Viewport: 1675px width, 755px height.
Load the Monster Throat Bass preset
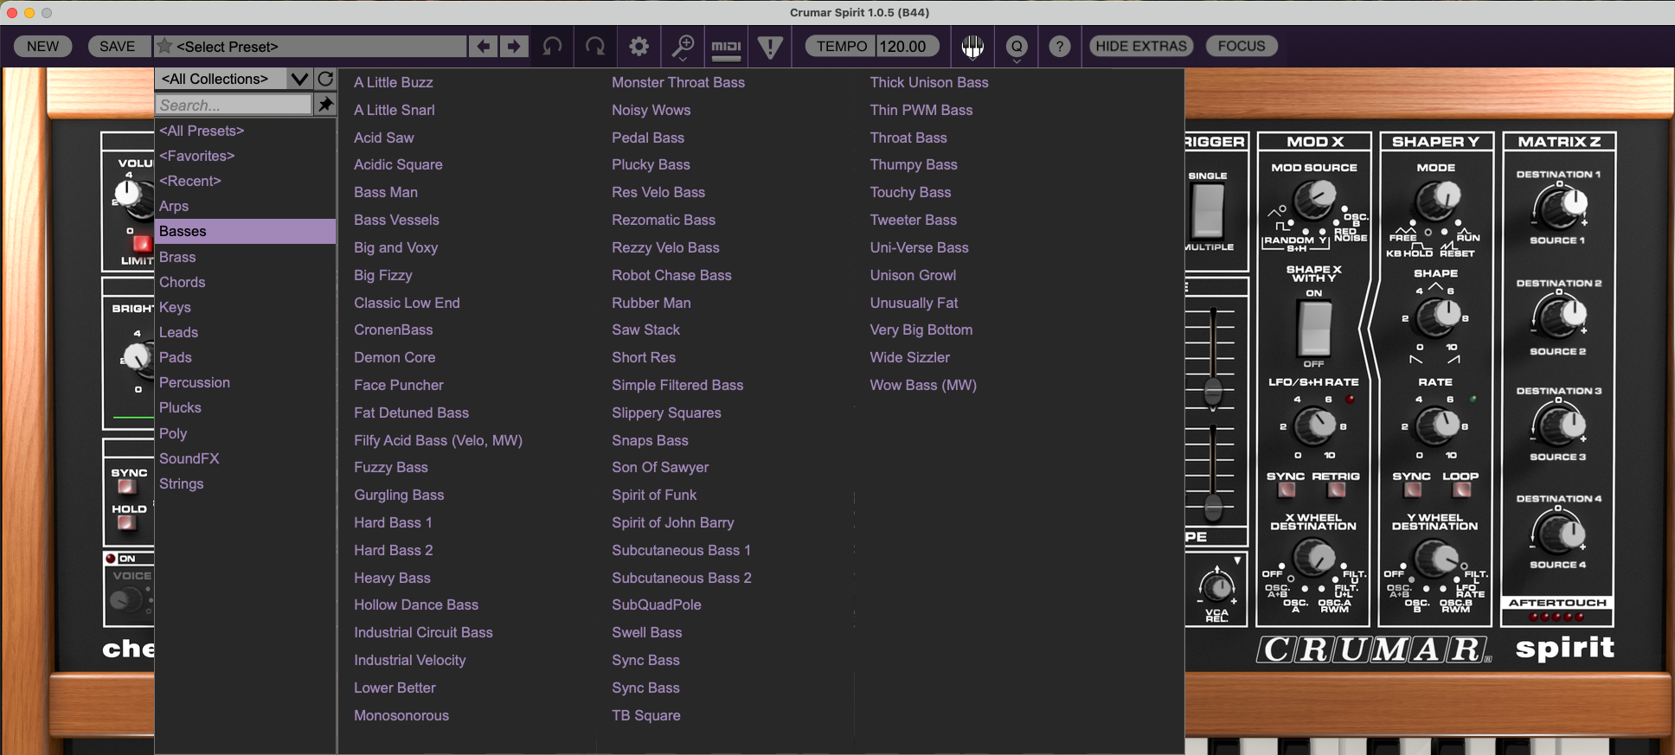pyautogui.click(x=678, y=82)
